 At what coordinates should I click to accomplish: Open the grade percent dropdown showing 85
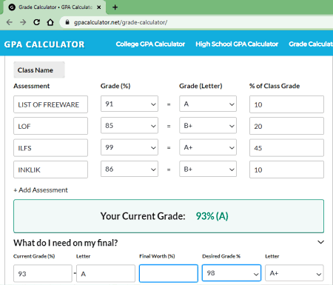pyautogui.click(x=129, y=125)
